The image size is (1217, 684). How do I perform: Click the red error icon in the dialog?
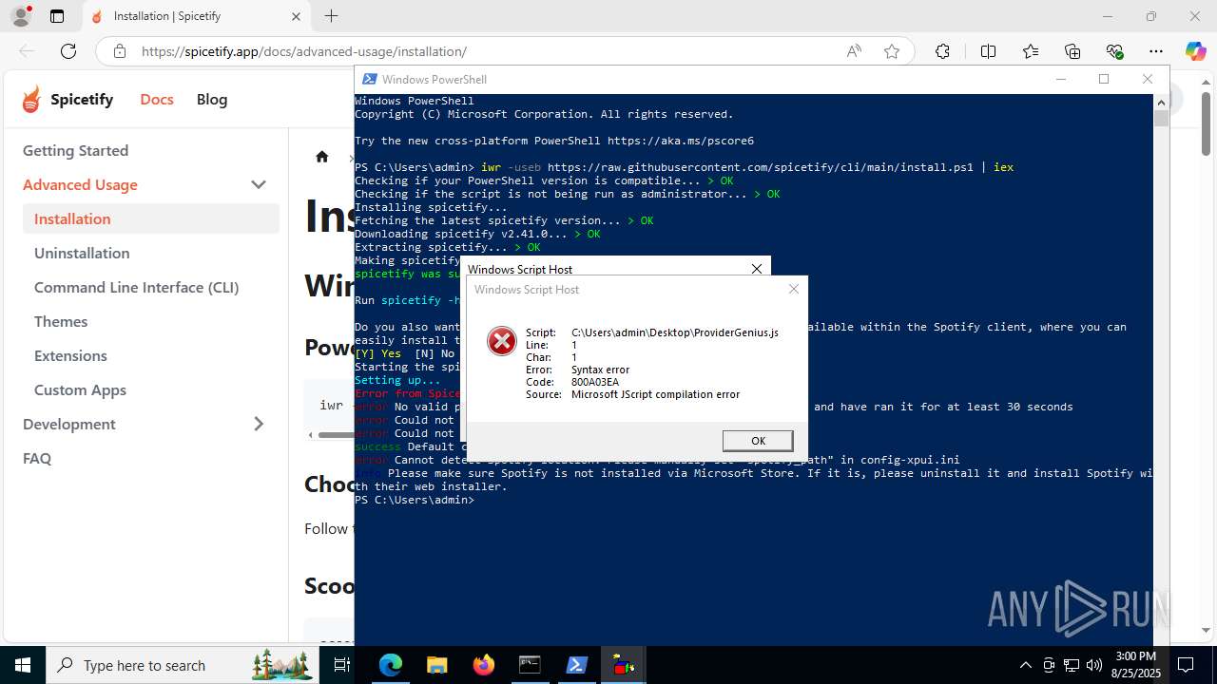click(502, 341)
